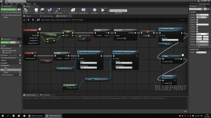Viewport: 211px width, 118px height.
Task: Click the Google Chrome taskbar icon
Action: tap(24, 116)
